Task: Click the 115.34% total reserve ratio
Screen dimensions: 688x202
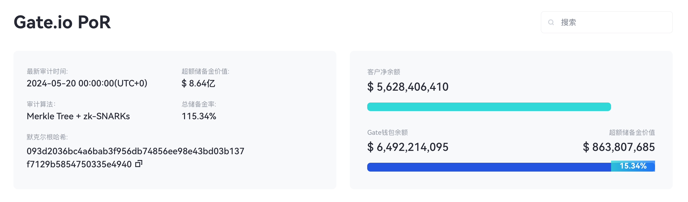Action: click(x=199, y=116)
